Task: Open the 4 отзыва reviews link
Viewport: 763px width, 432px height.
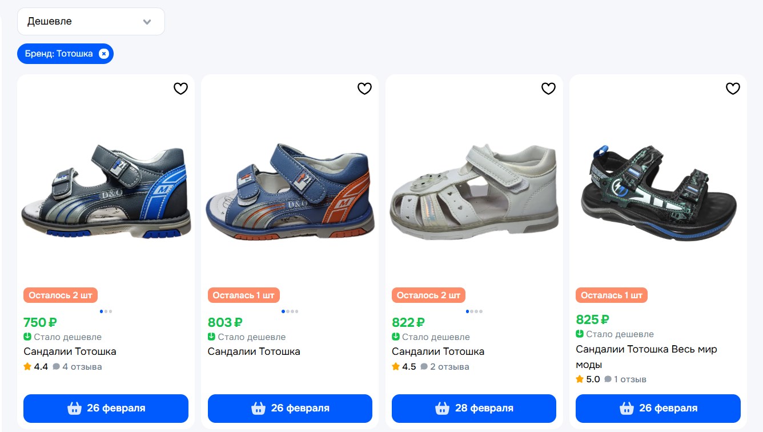Action: 82,367
